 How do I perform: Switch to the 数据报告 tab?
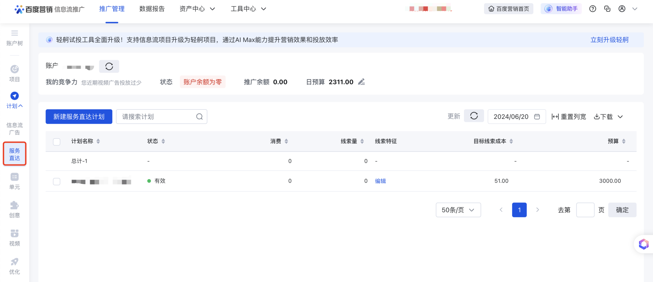click(x=152, y=9)
